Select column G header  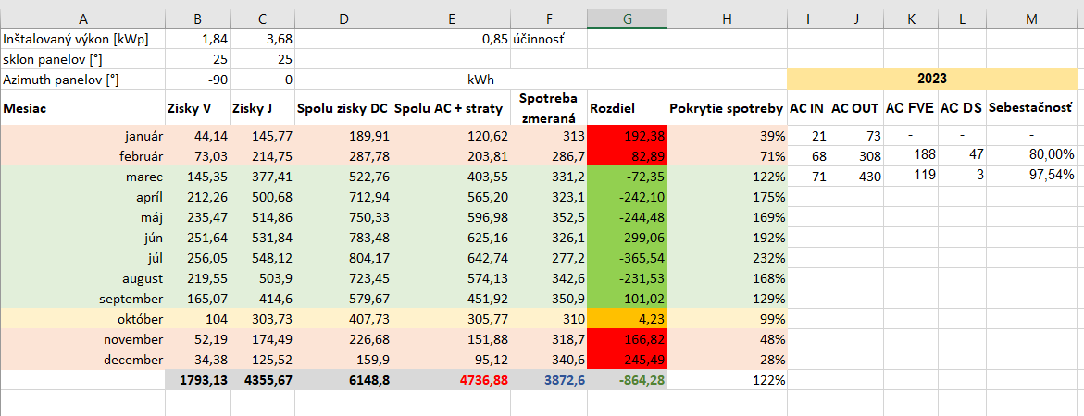click(627, 18)
